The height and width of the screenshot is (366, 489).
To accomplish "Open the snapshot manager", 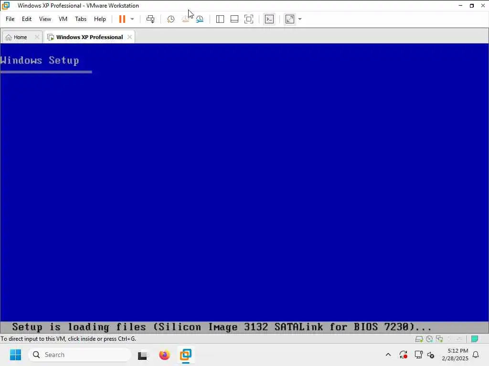I will [x=200, y=19].
